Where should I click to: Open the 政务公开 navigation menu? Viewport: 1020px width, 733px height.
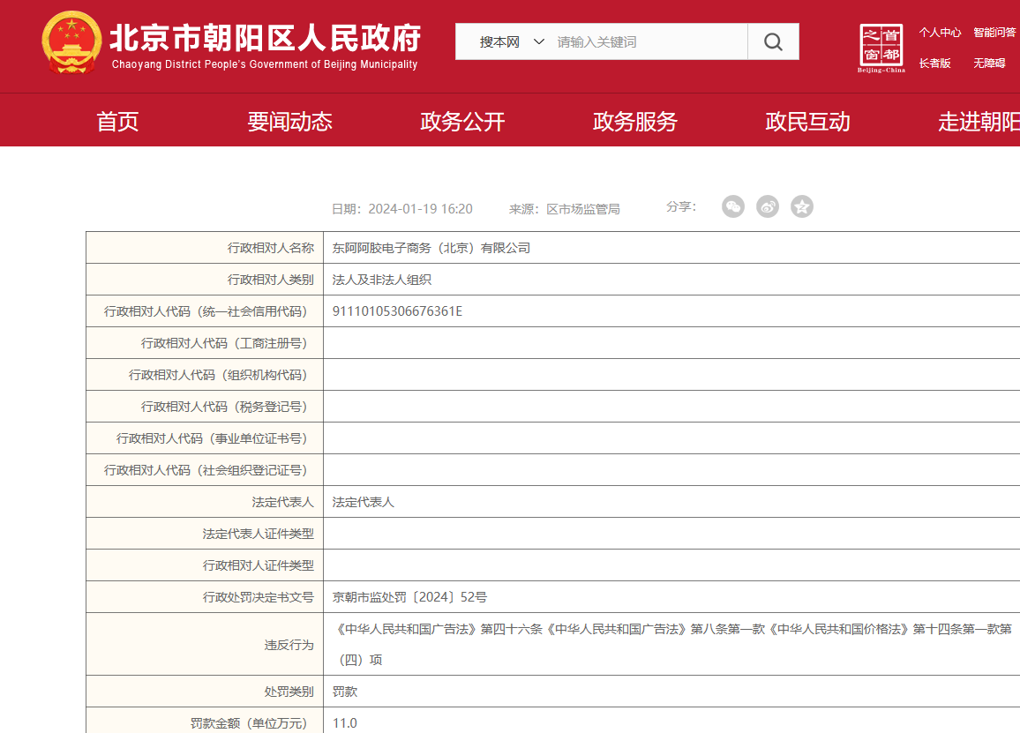[463, 121]
